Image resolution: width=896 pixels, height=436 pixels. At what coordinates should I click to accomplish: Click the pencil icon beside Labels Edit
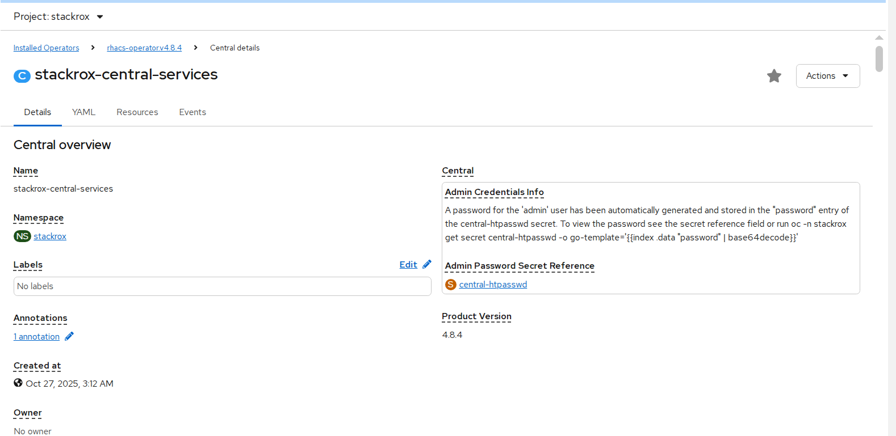(427, 264)
